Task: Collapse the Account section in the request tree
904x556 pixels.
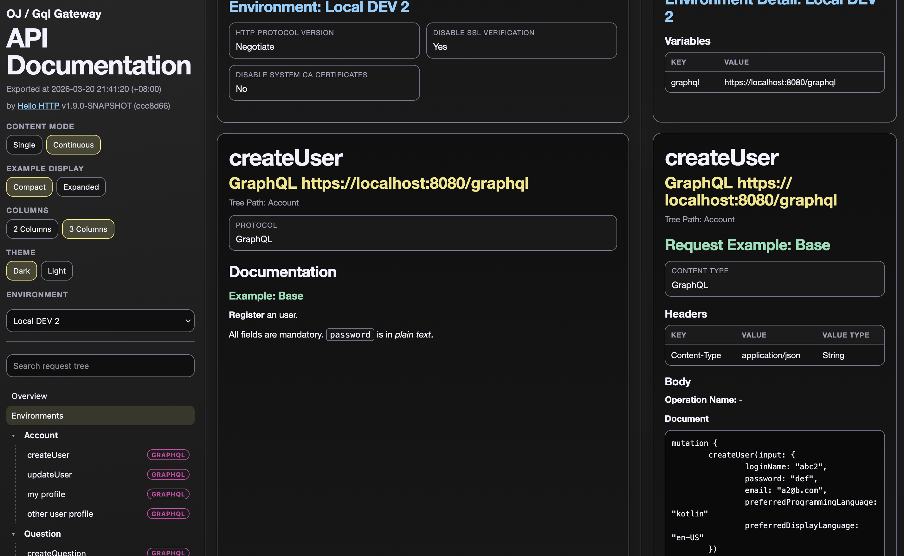Action: (x=14, y=435)
